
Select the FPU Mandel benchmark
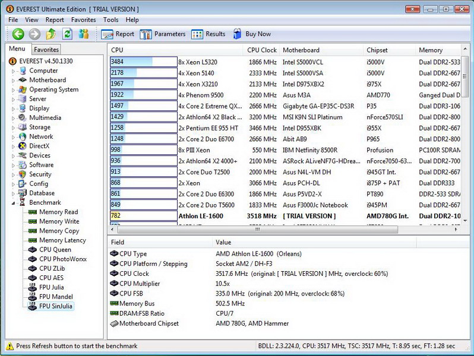55,297
